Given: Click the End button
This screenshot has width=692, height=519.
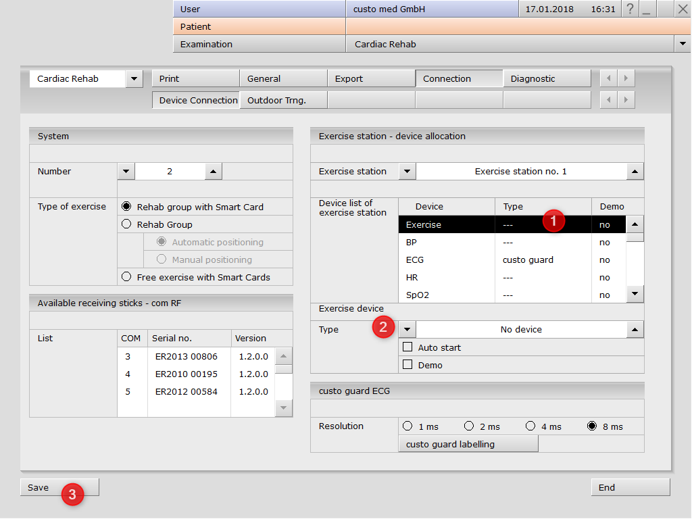Looking at the screenshot, I should click(631, 487).
